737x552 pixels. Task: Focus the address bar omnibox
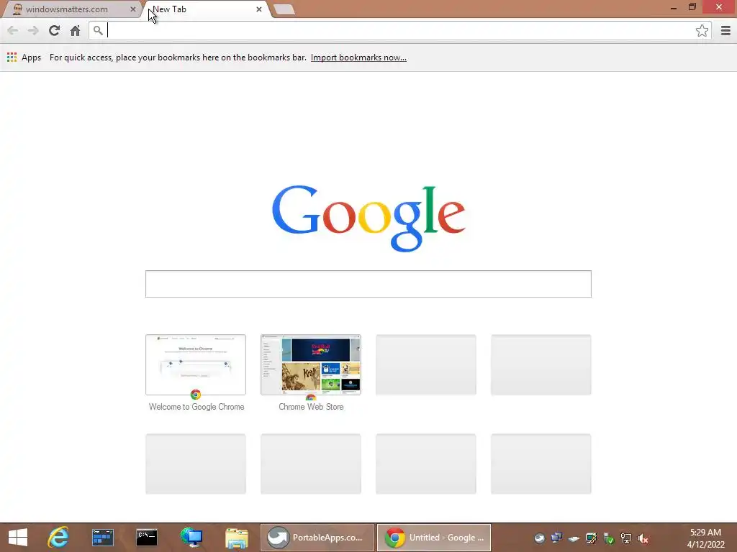399,30
